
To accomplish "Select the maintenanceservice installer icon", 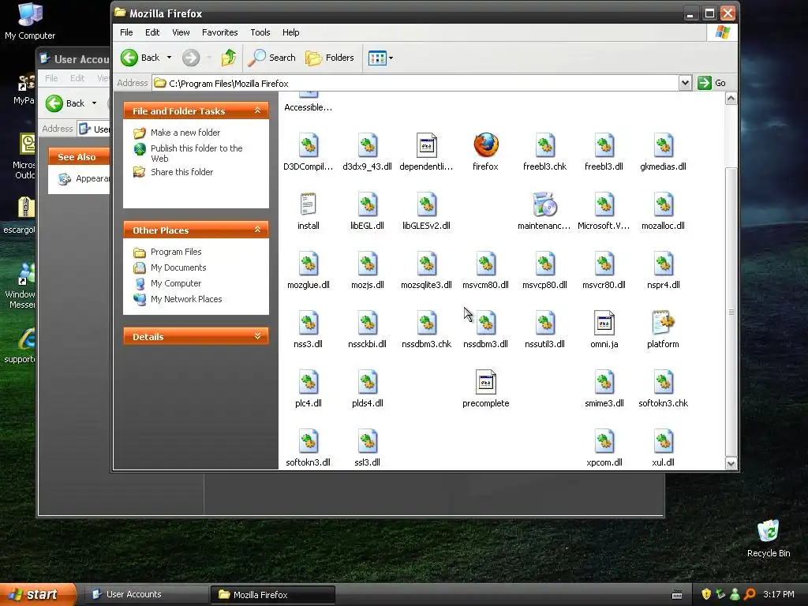I will [544, 204].
